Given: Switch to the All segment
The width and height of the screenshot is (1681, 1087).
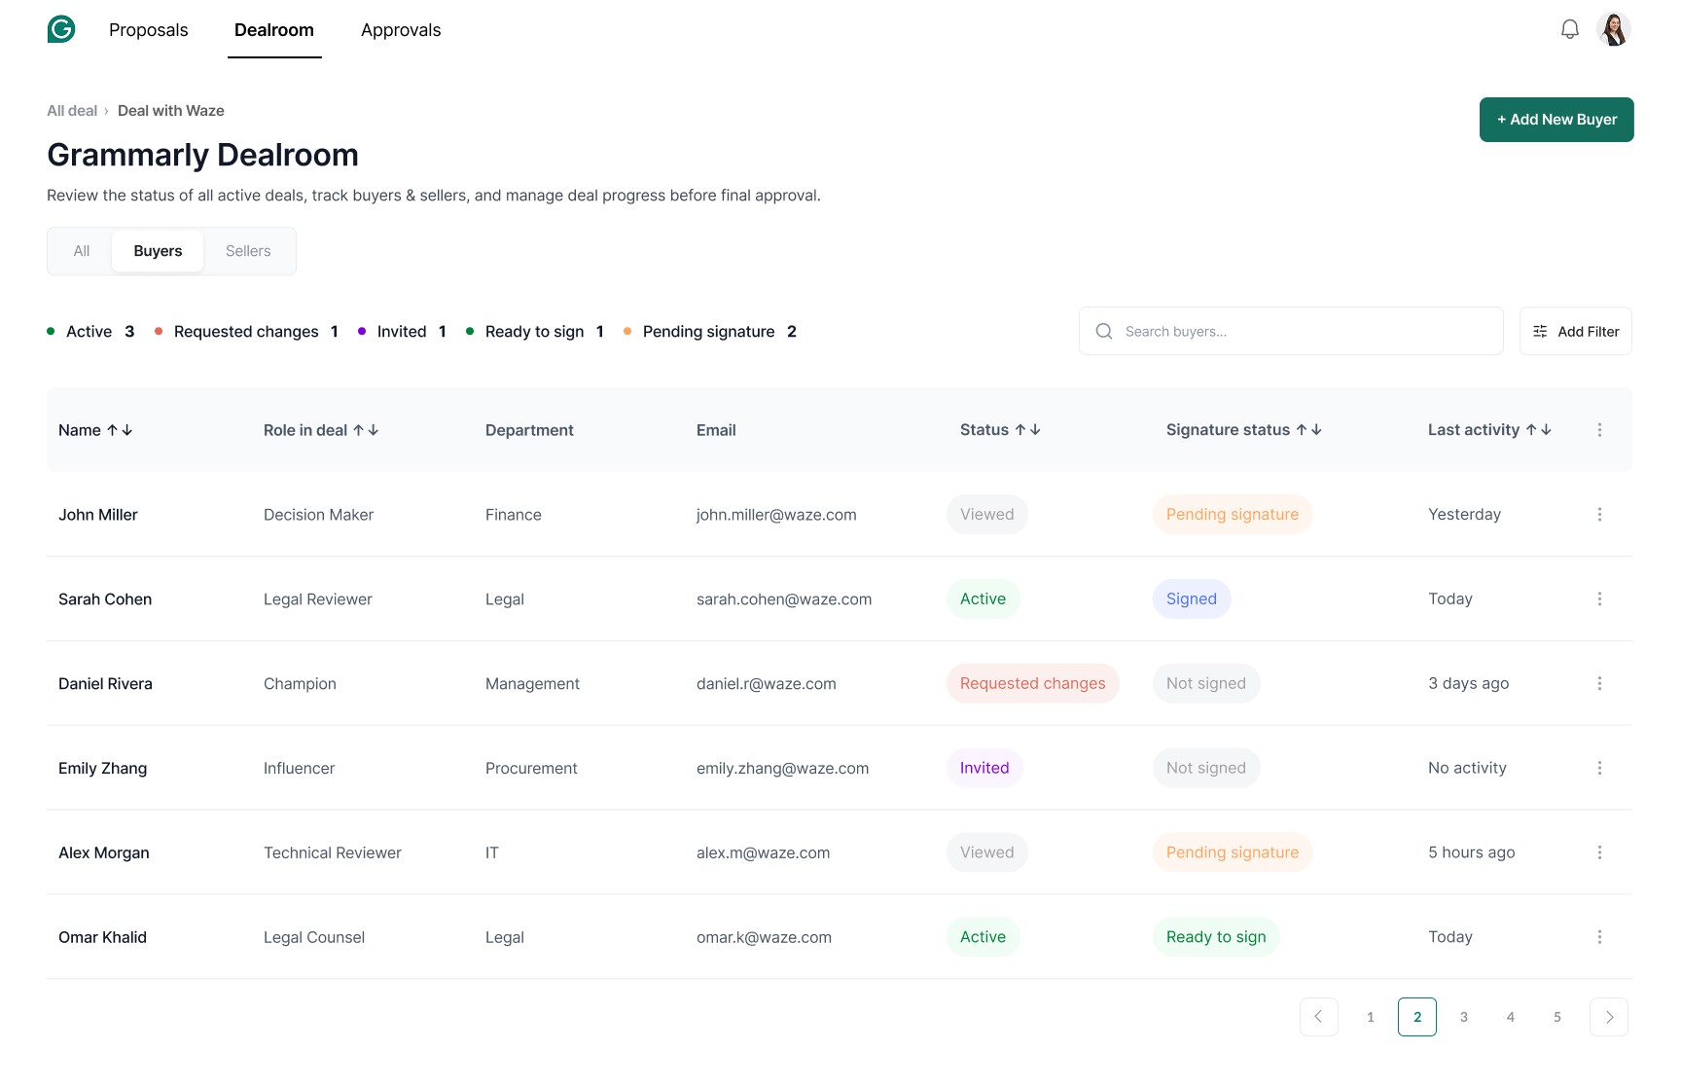Looking at the screenshot, I should point(82,251).
